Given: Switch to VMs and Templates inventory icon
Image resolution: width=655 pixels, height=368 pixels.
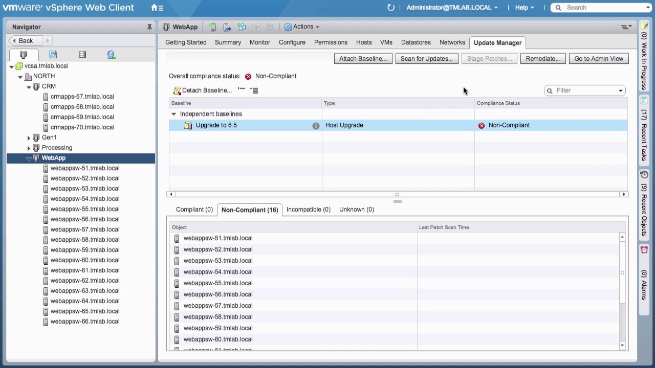Looking at the screenshot, I should click(x=53, y=55).
